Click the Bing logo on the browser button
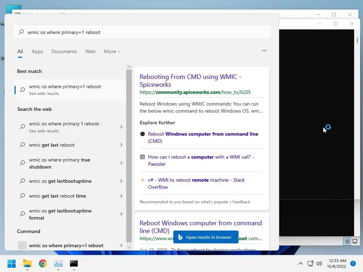The height and width of the screenshot is (272, 363). click(x=180, y=237)
